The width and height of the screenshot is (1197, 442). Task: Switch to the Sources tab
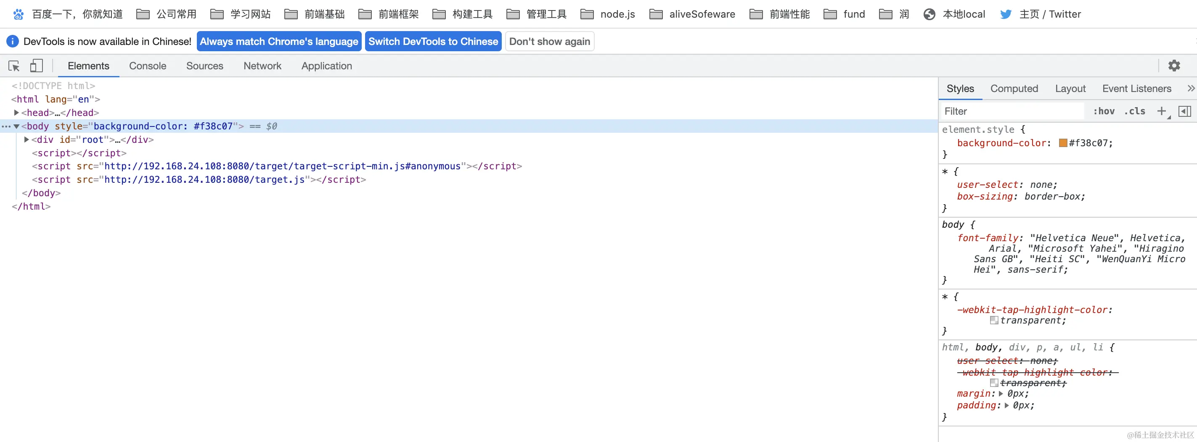(x=204, y=66)
